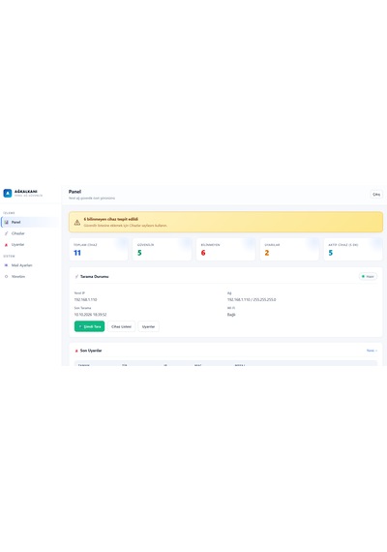Image resolution: width=387 pixels, height=552 pixels.
Task: Click the '6 bilinmeyen cihaz tespit edildi' banner text
Action: tap(111, 219)
